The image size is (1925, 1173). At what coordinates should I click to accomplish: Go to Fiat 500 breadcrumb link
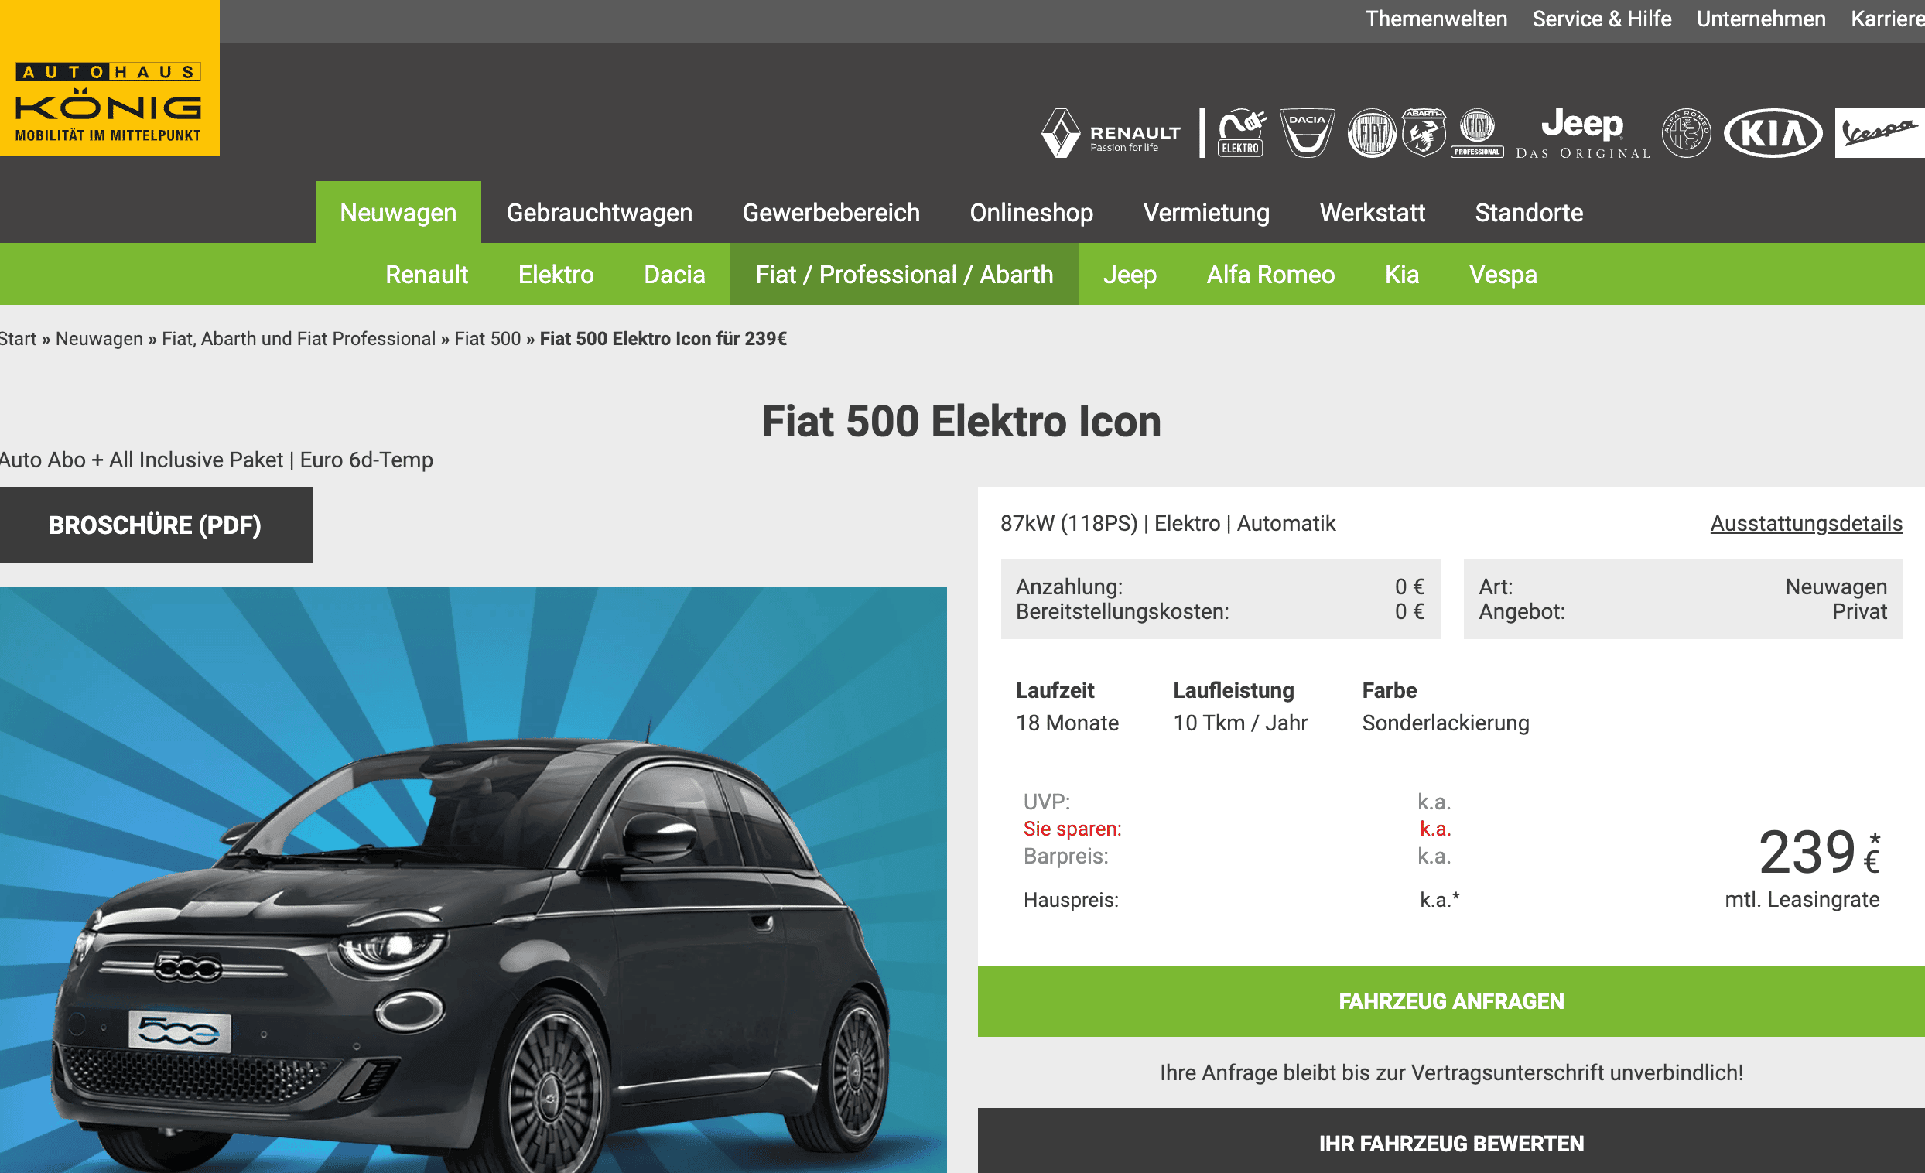point(487,338)
